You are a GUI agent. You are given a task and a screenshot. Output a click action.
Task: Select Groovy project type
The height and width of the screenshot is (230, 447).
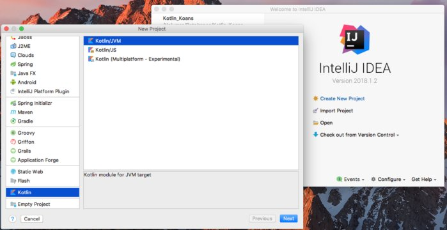42,133
